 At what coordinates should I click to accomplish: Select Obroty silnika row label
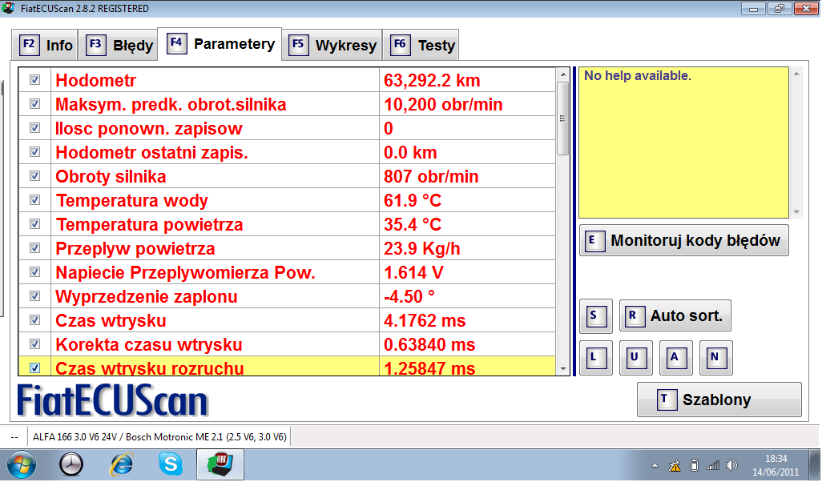pyautogui.click(x=111, y=177)
